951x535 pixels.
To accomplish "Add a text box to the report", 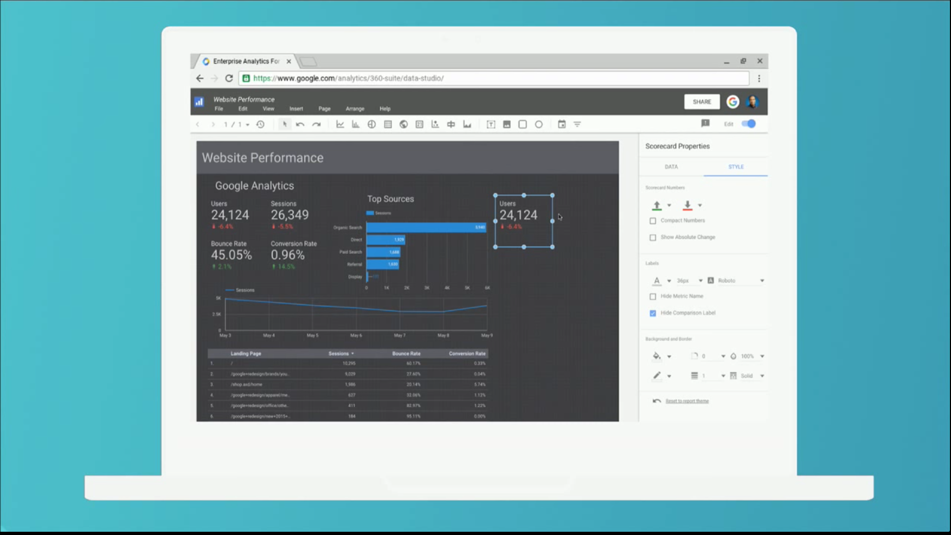I will [491, 124].
